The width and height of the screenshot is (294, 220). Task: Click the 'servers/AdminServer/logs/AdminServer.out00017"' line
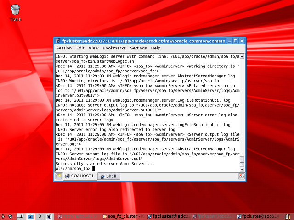108,110
